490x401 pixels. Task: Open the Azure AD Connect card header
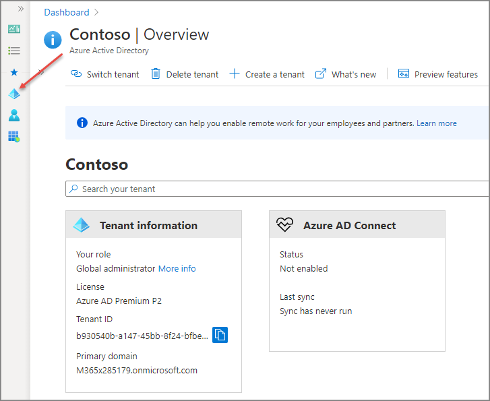pos(357,224)
